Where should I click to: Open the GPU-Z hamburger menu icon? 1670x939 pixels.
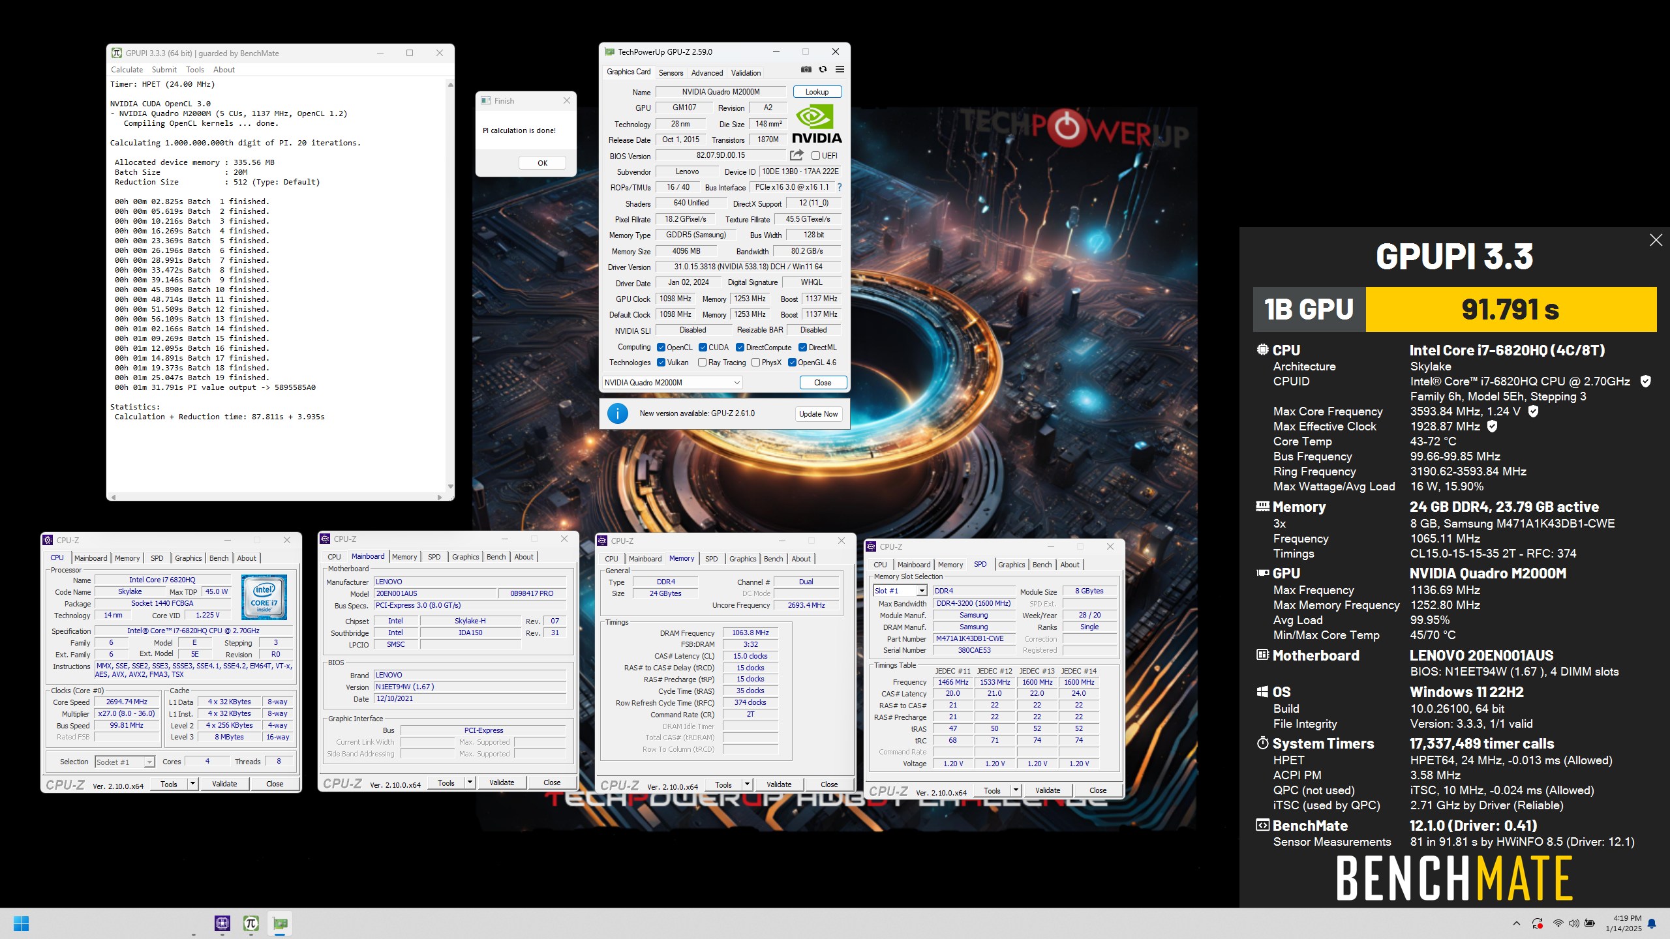point(840,69)
